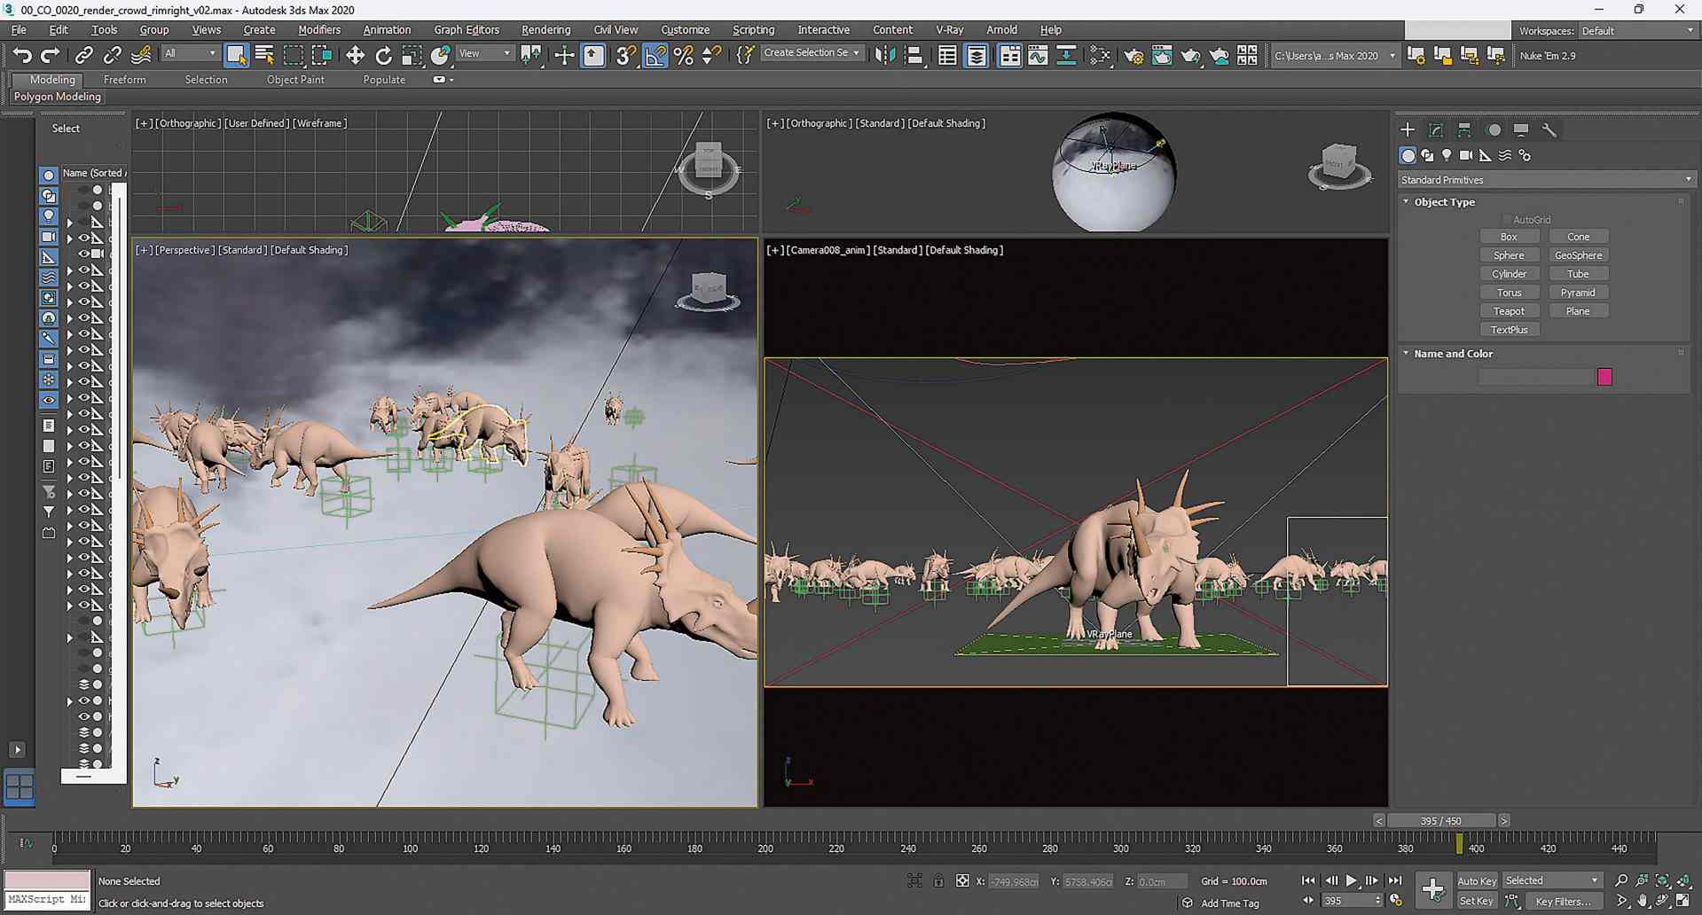Create a Teapot primitive
1702x915 pixels.
(x=1510, y=310)
